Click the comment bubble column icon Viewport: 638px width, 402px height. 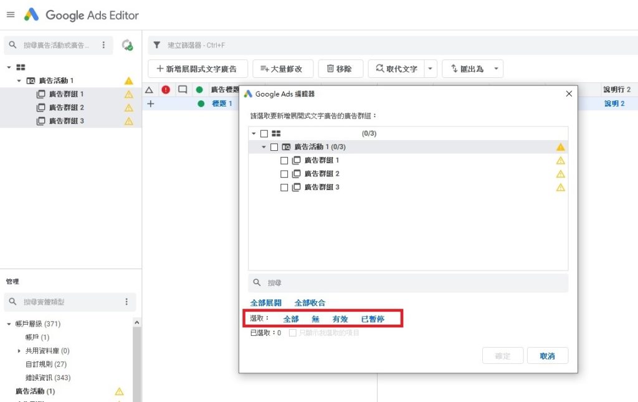(184, 89)
